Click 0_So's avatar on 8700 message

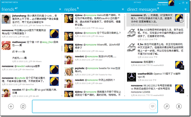click(x=131, y=48)
